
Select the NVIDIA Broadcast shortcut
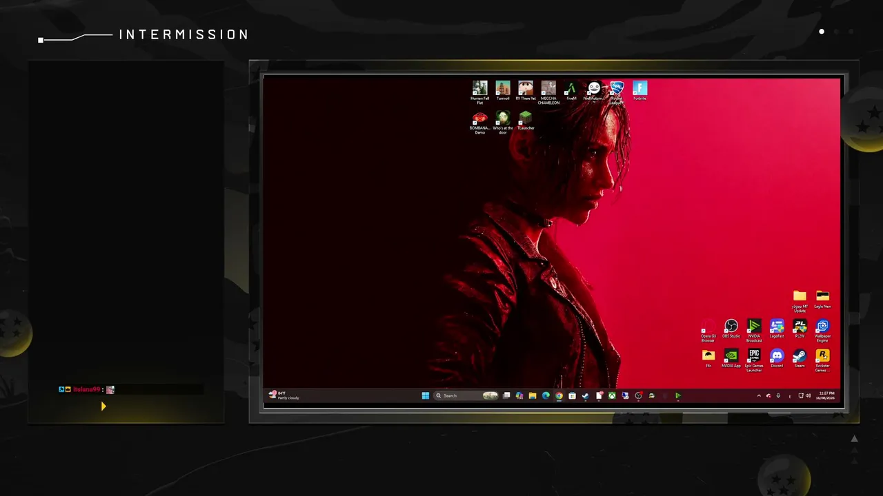click(x=754, y=331)
